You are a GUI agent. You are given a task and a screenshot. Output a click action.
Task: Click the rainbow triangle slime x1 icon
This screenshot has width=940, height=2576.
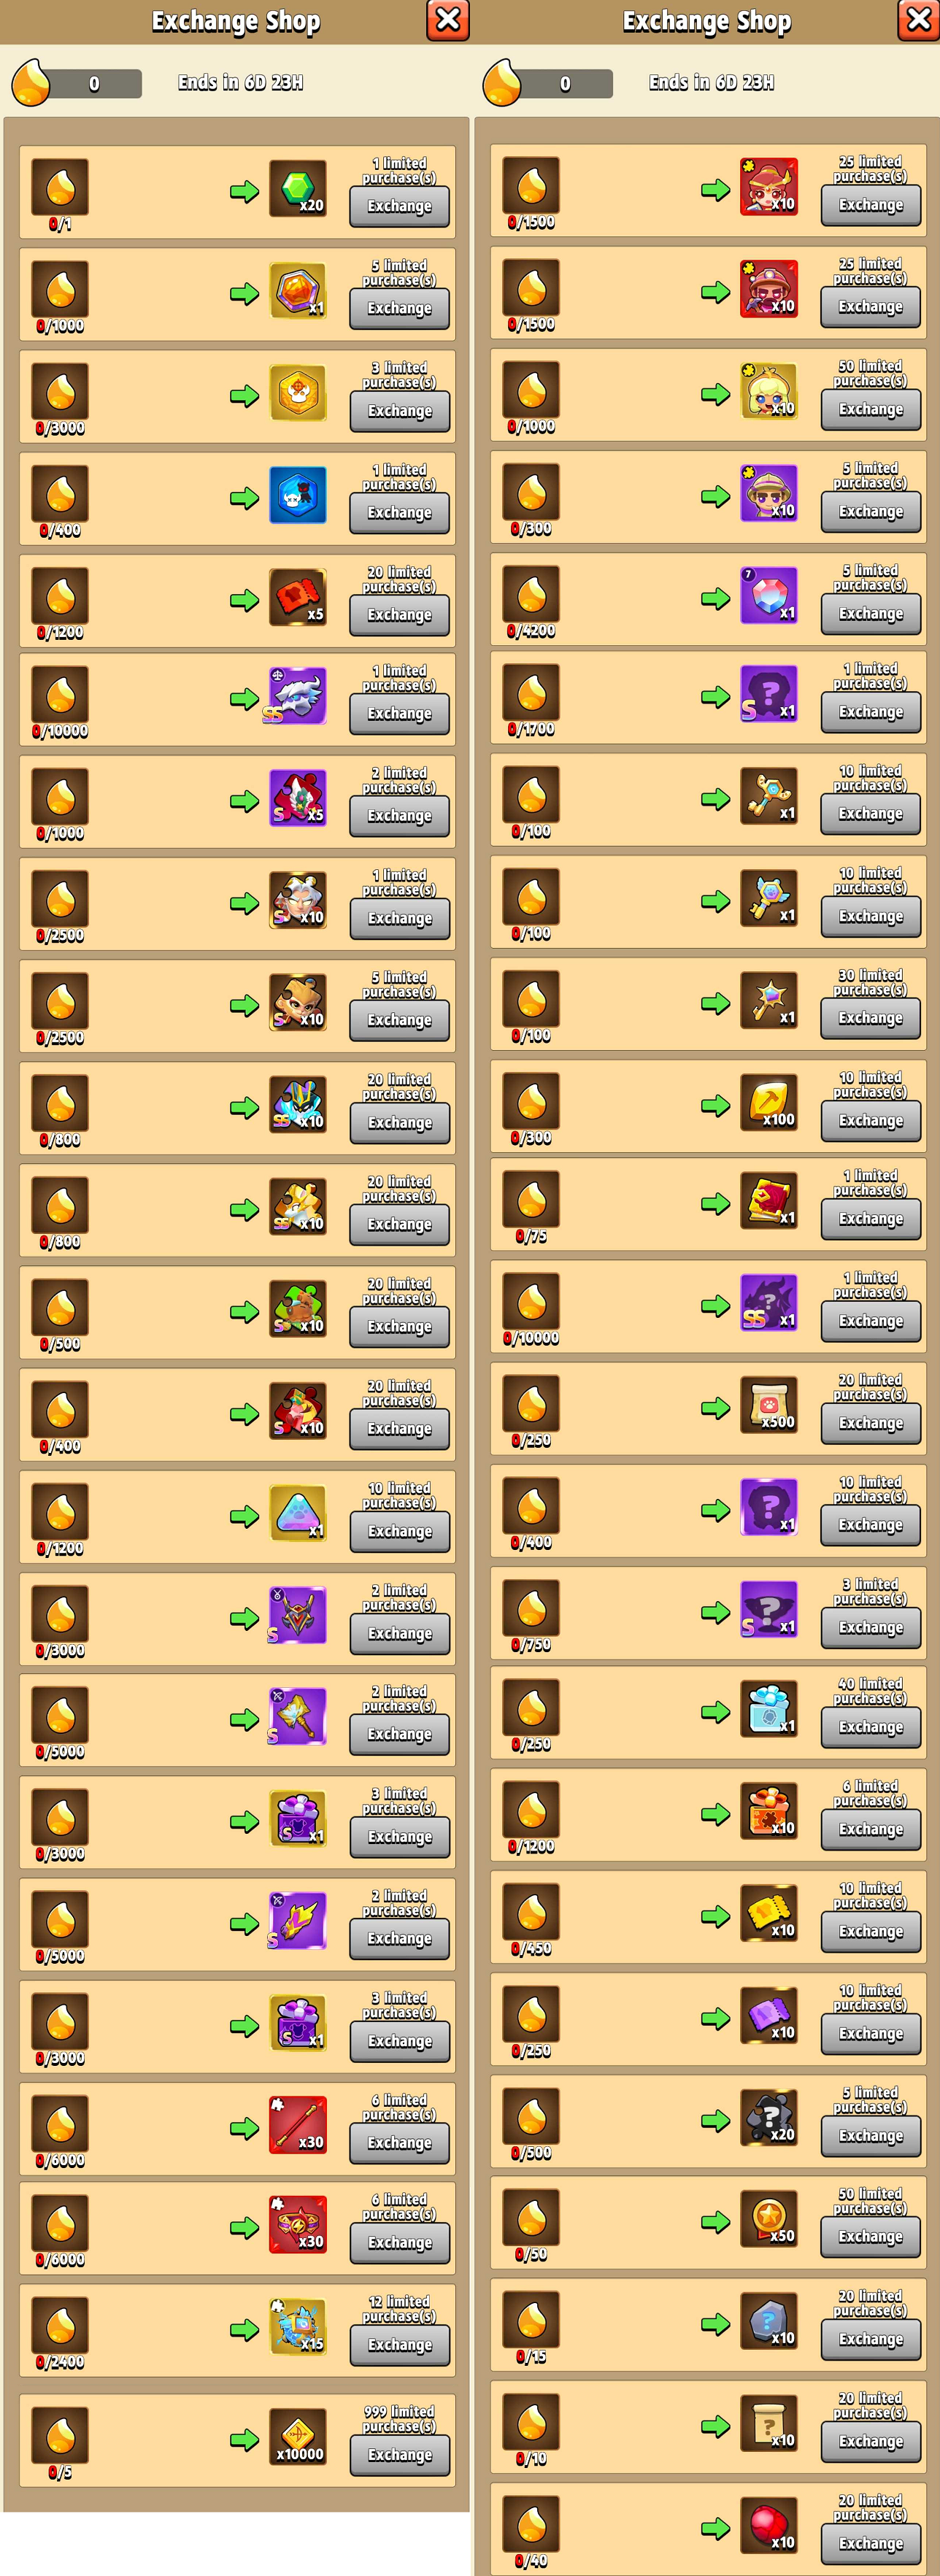pos(298,1513)
